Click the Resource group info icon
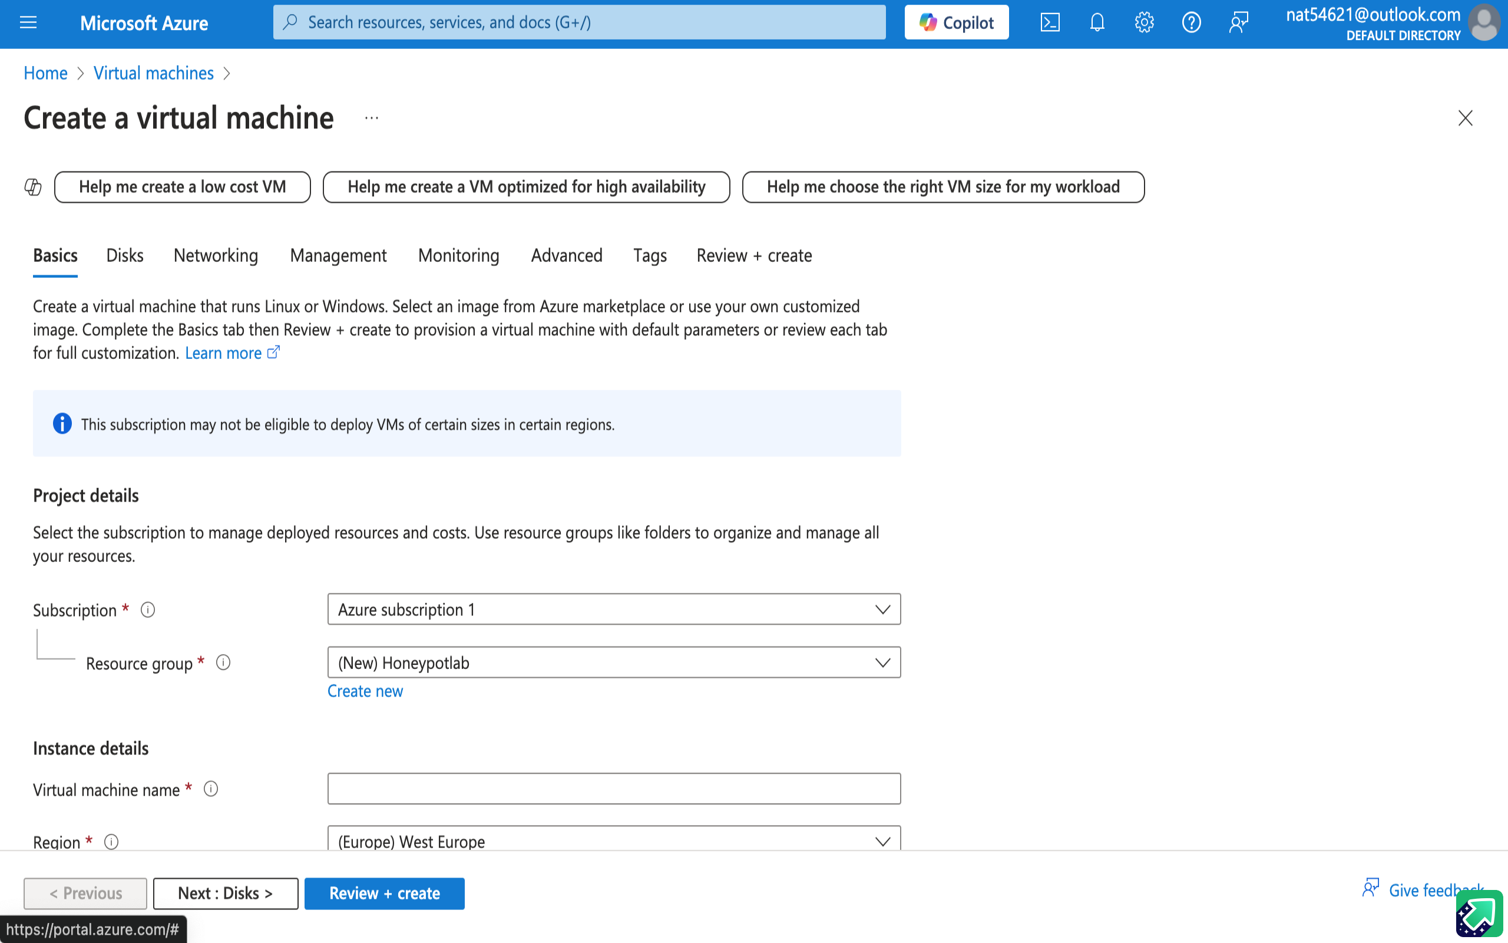This screenshot has width=1508, height=943. tap(223, 662)
